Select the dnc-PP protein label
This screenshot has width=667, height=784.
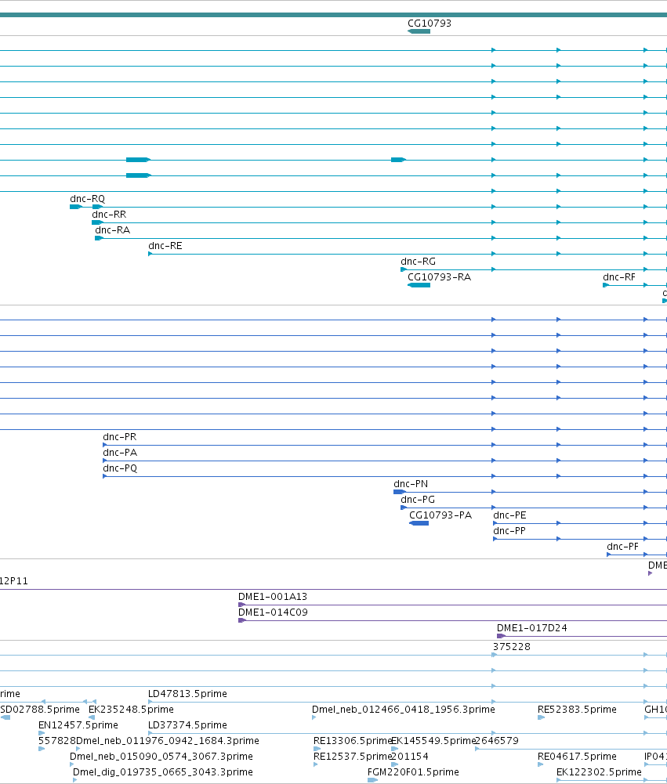coord(509,531)
